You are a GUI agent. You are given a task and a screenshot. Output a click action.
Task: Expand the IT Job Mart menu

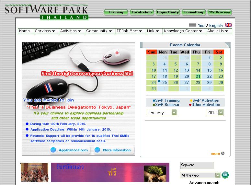[131, 31]
